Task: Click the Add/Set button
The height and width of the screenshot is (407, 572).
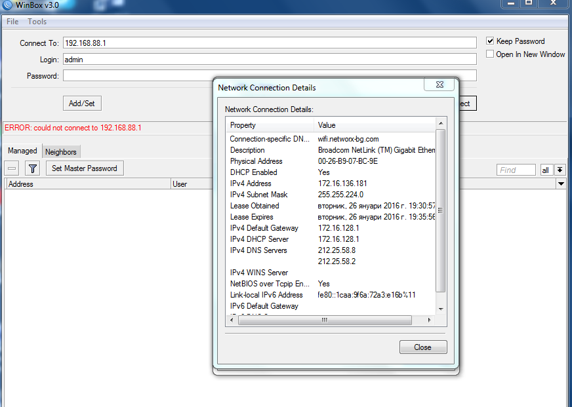Action: [82, 104]
